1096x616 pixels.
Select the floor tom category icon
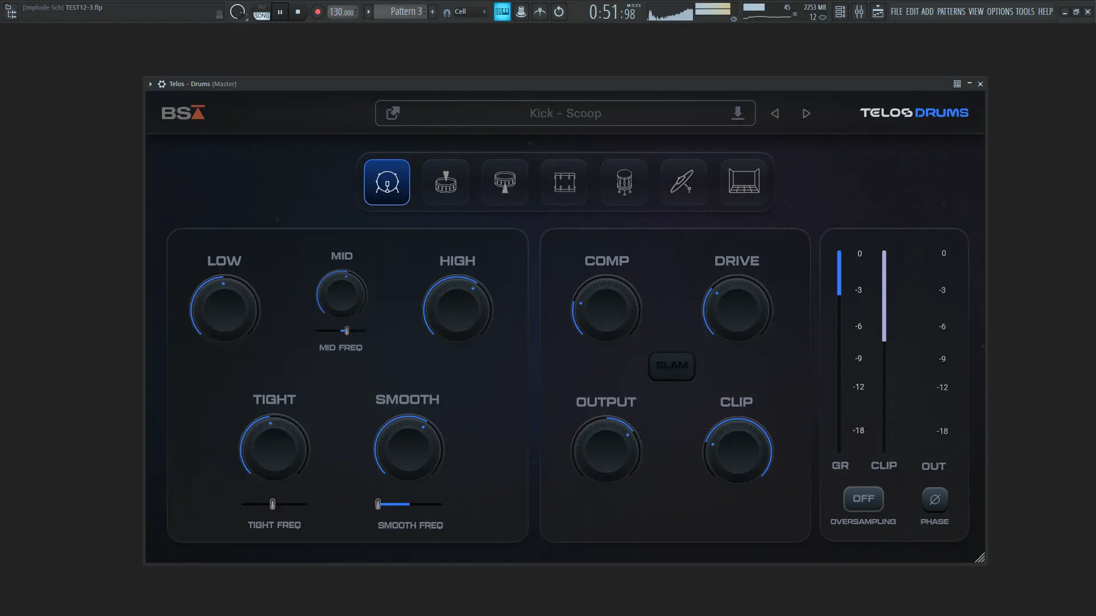point(623,182)
